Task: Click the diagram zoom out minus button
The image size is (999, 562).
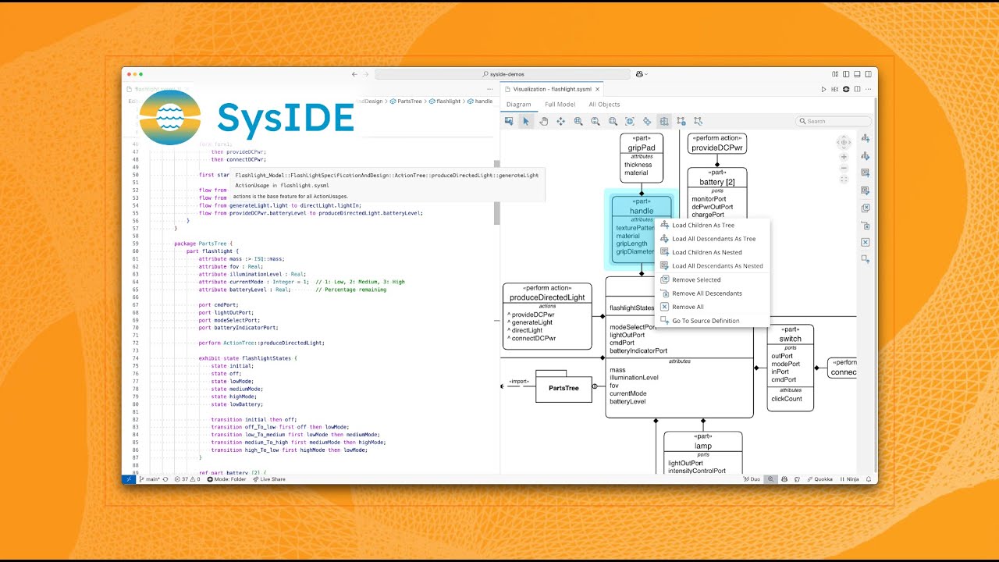Action: pyautogui.click(x=844, y=168)
